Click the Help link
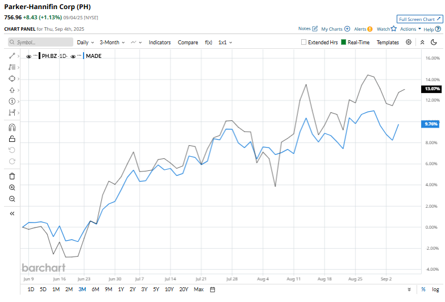The width and height of the screenshot is (445, 302). [429, 29]
